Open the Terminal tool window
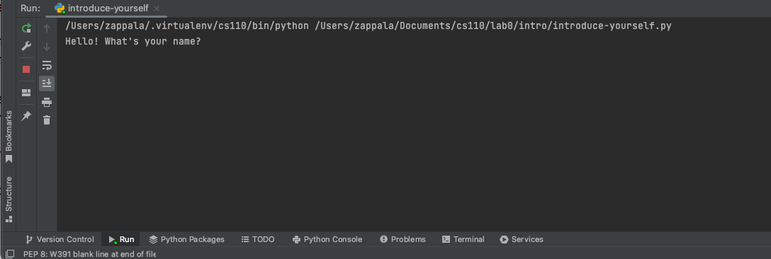This screenshot has width=771, height=259. click(x=463, y=239)
